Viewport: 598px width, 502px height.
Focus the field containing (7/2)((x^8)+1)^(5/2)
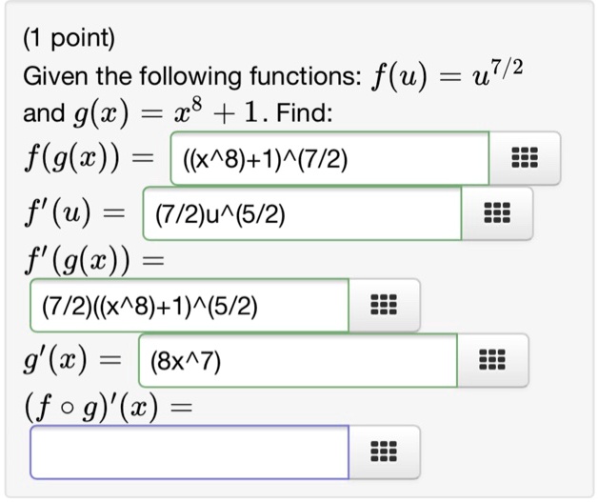coord(189,306)
